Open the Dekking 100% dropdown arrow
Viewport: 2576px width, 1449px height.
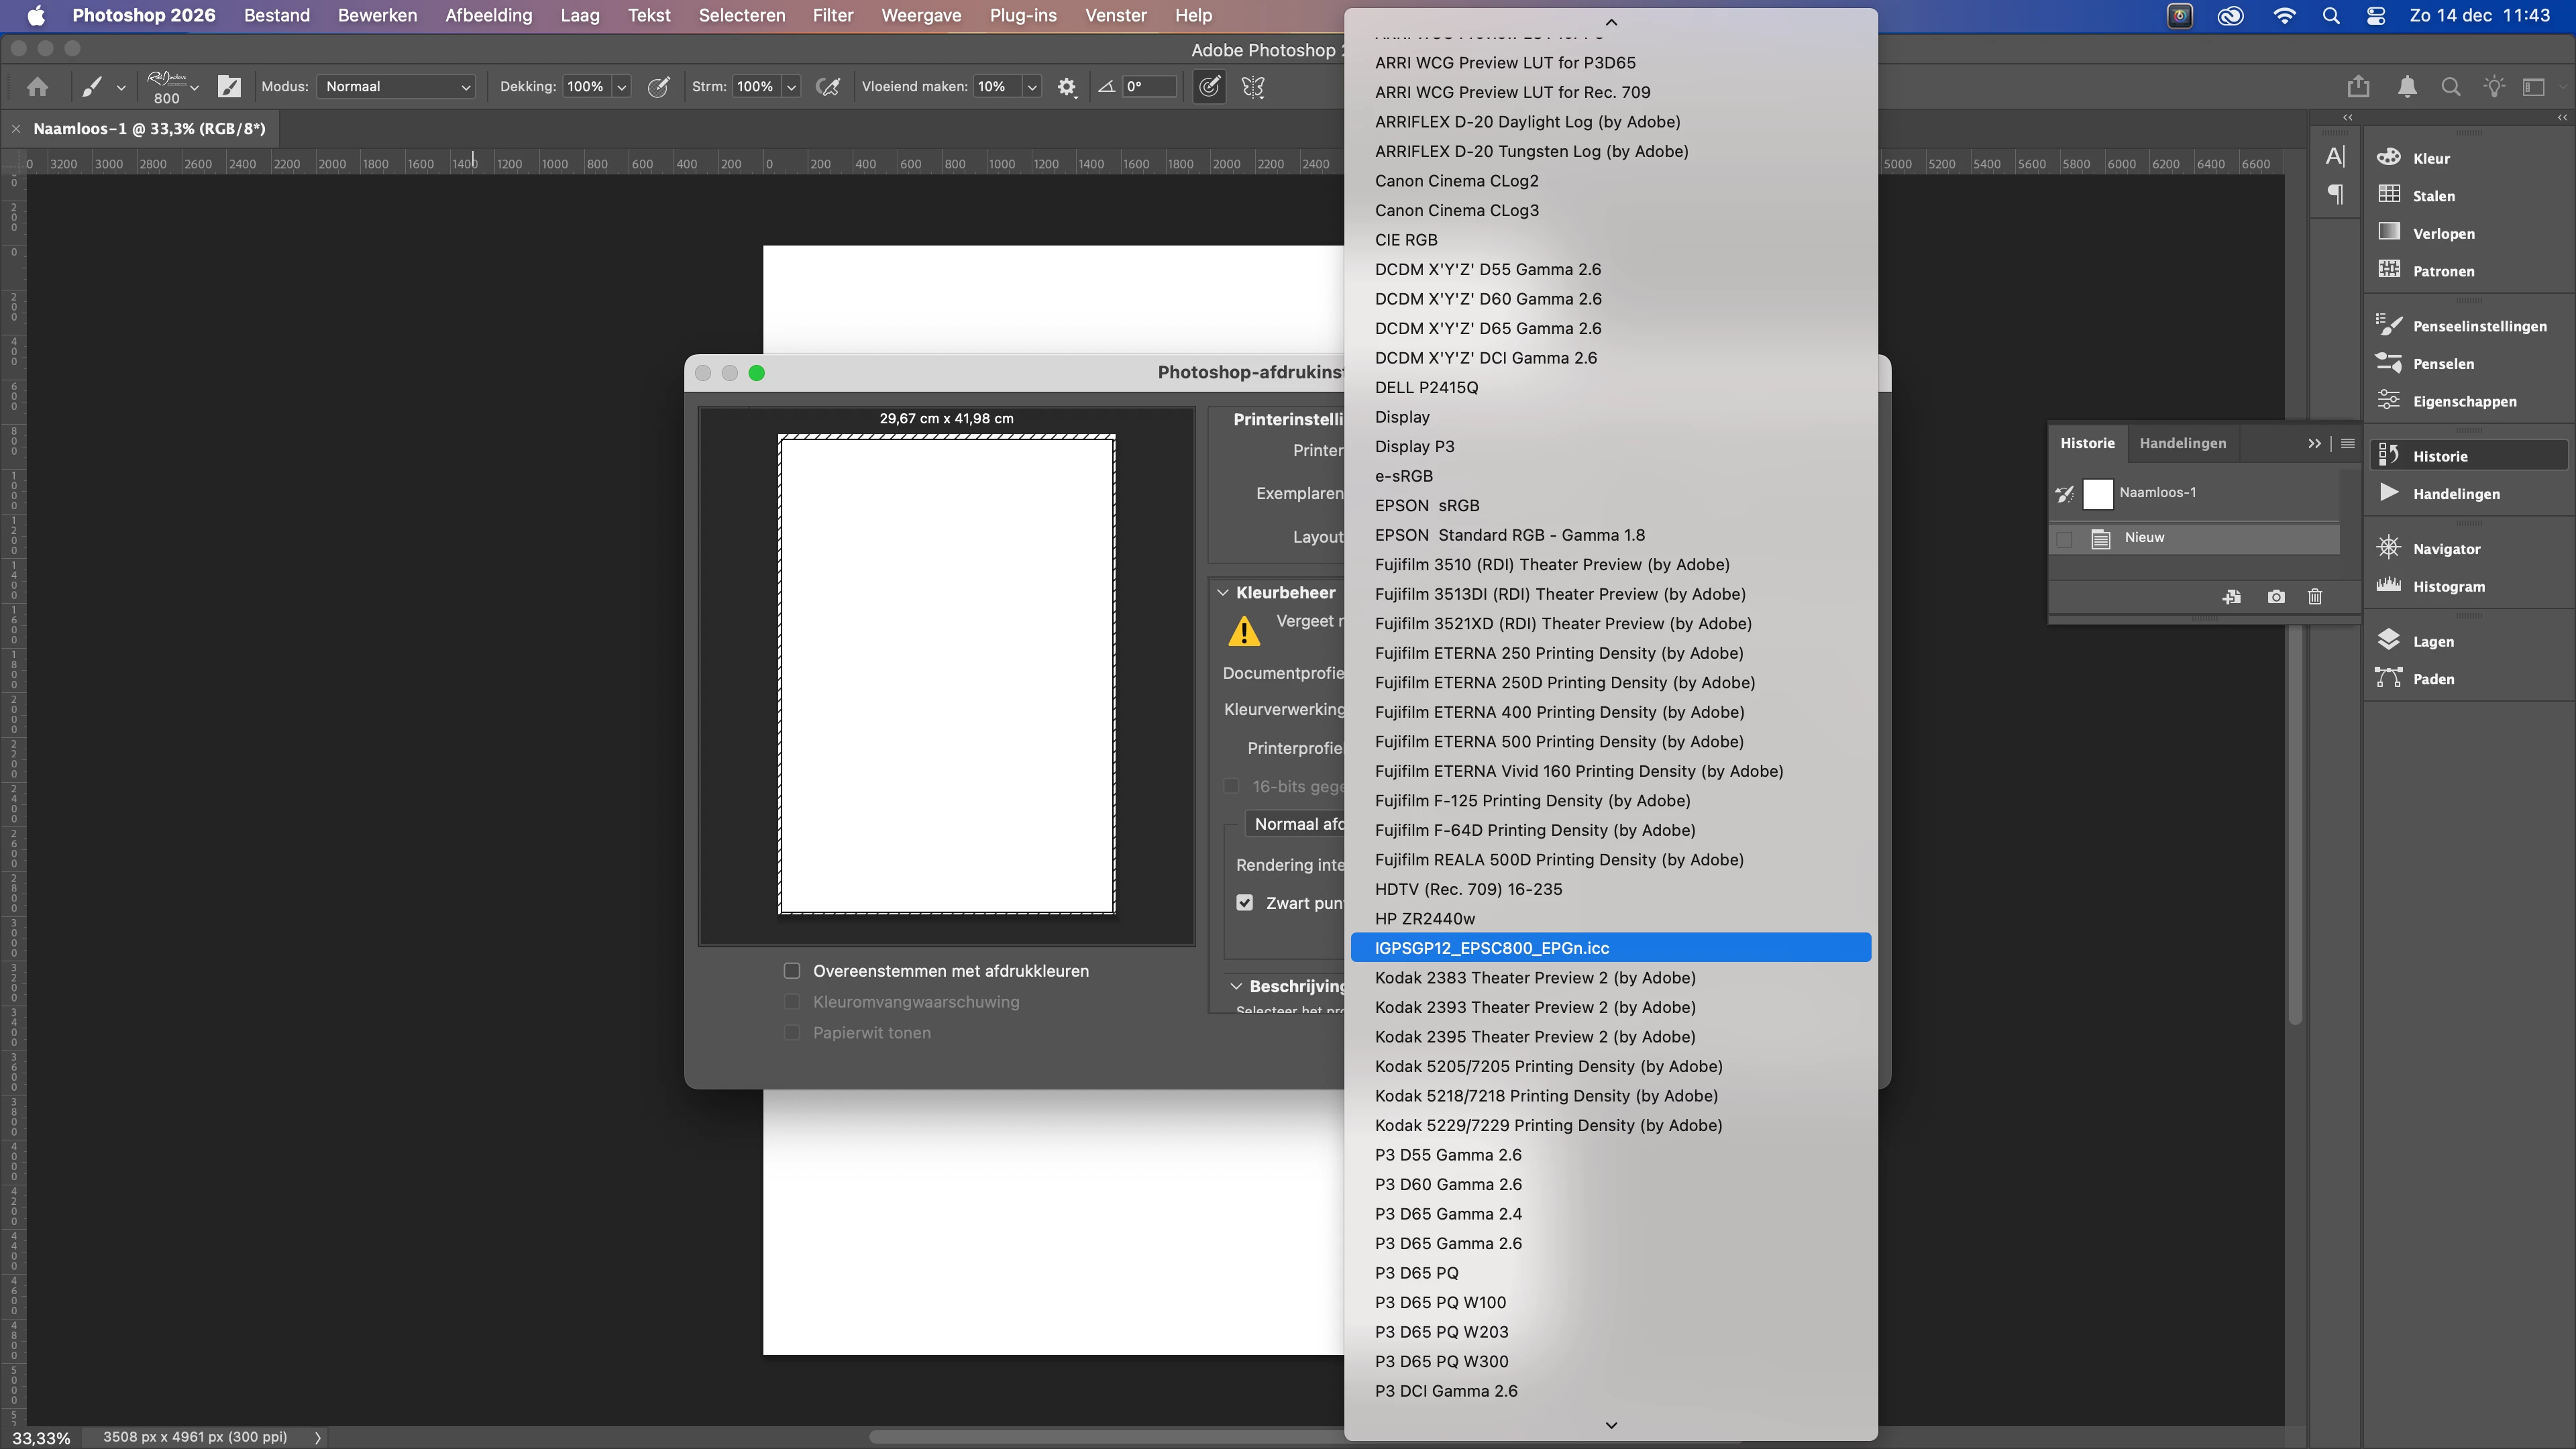pyautogui.click(x=622, y=87)
